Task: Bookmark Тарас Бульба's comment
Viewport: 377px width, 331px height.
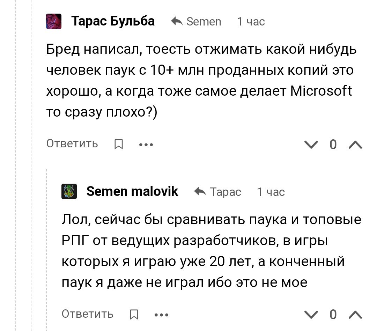Action: 119,144
